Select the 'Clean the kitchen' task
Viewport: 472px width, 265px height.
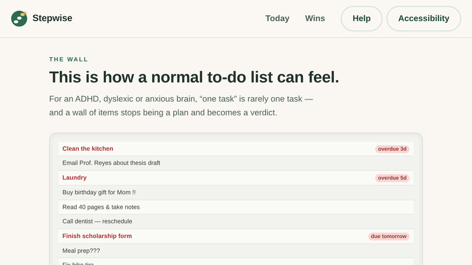235,149
